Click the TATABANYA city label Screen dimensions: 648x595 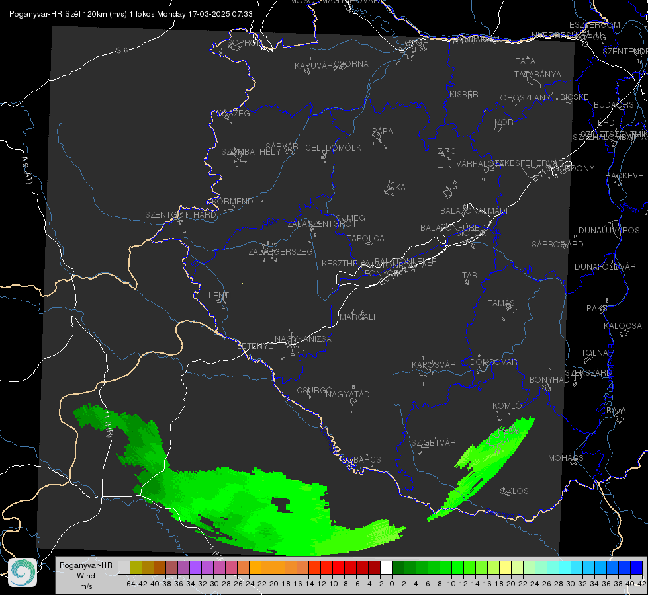537,75
